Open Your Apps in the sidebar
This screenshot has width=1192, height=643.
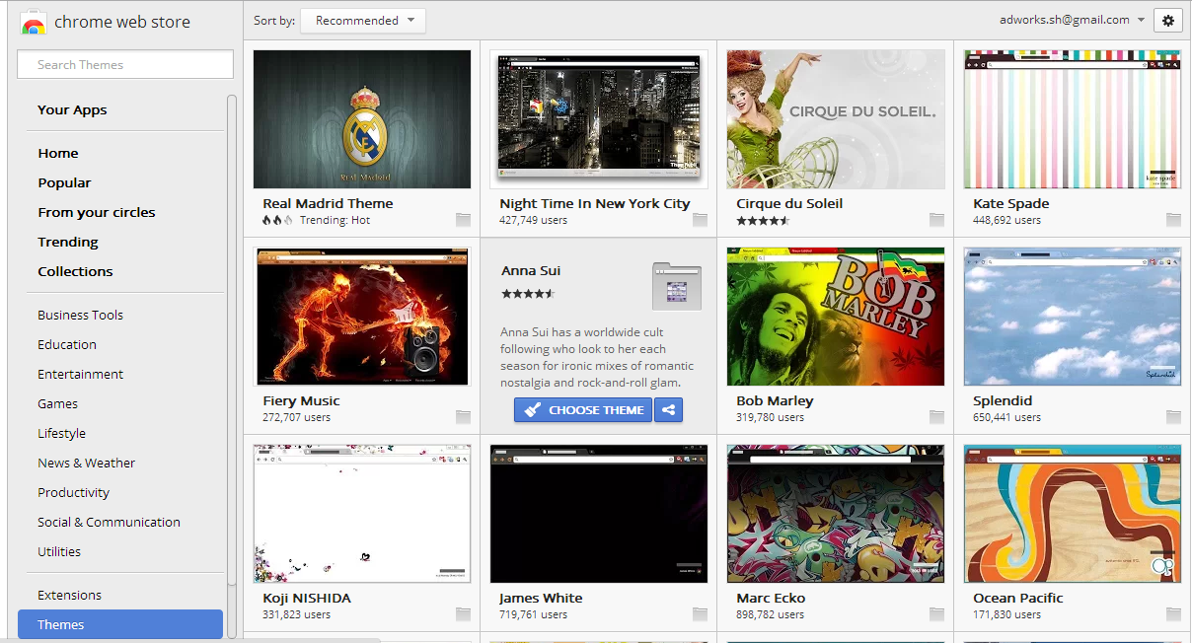(x=72, y=110)
